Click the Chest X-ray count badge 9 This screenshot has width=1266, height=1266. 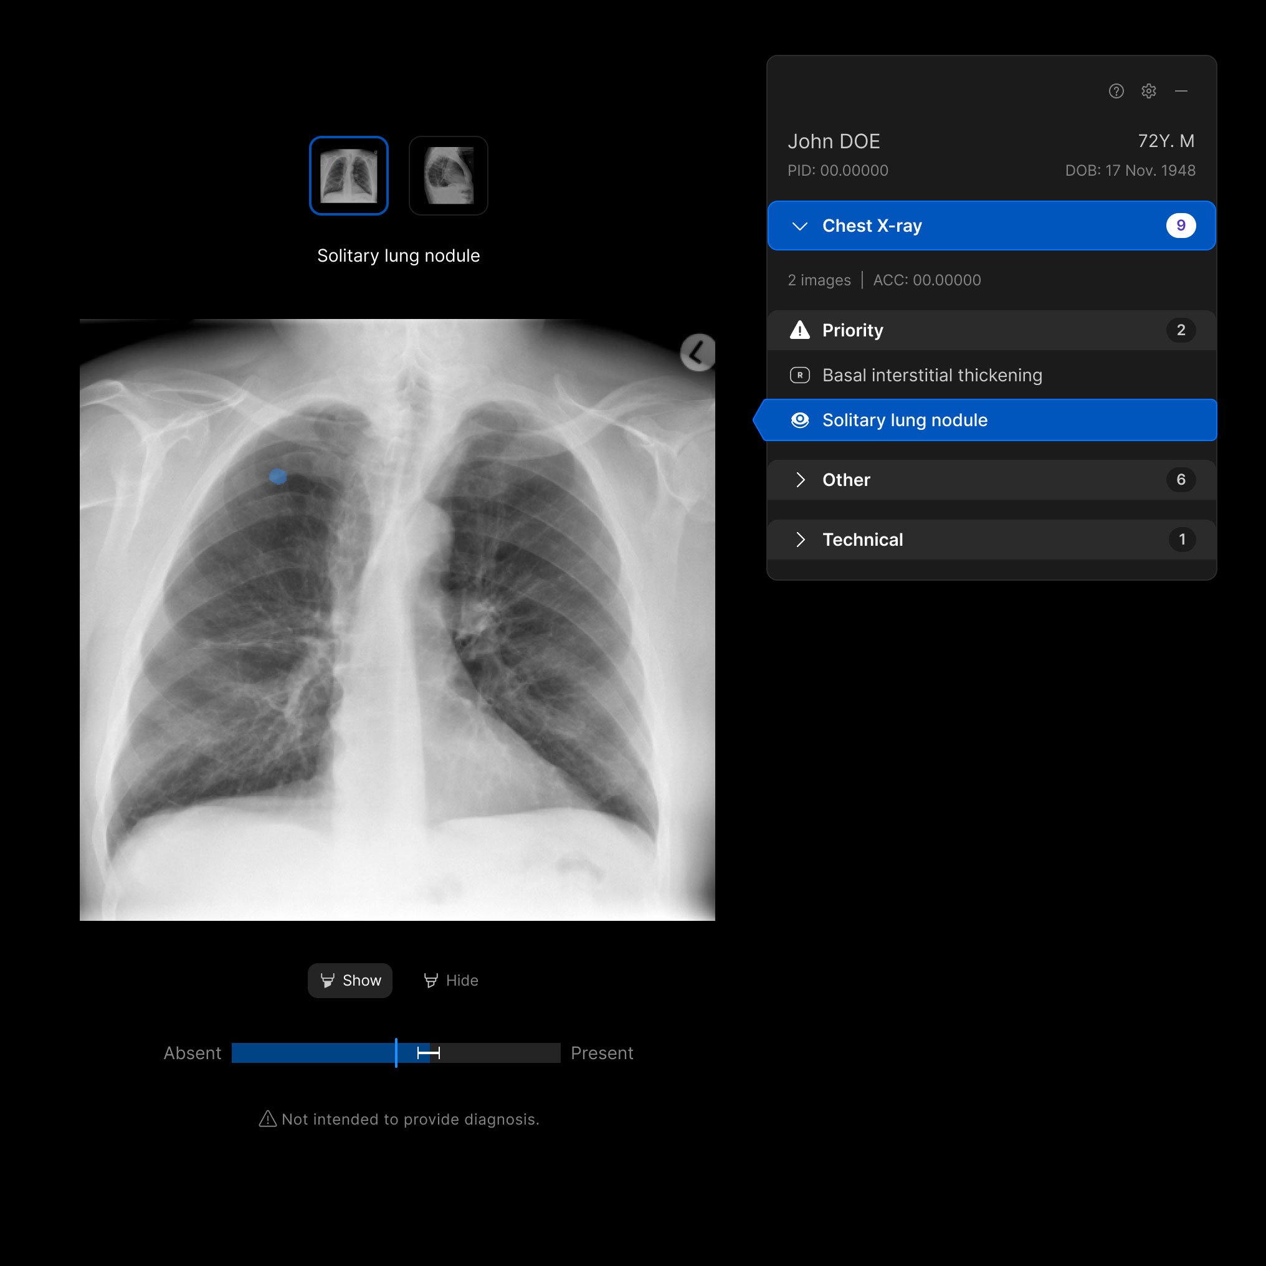click(1180, 226)
